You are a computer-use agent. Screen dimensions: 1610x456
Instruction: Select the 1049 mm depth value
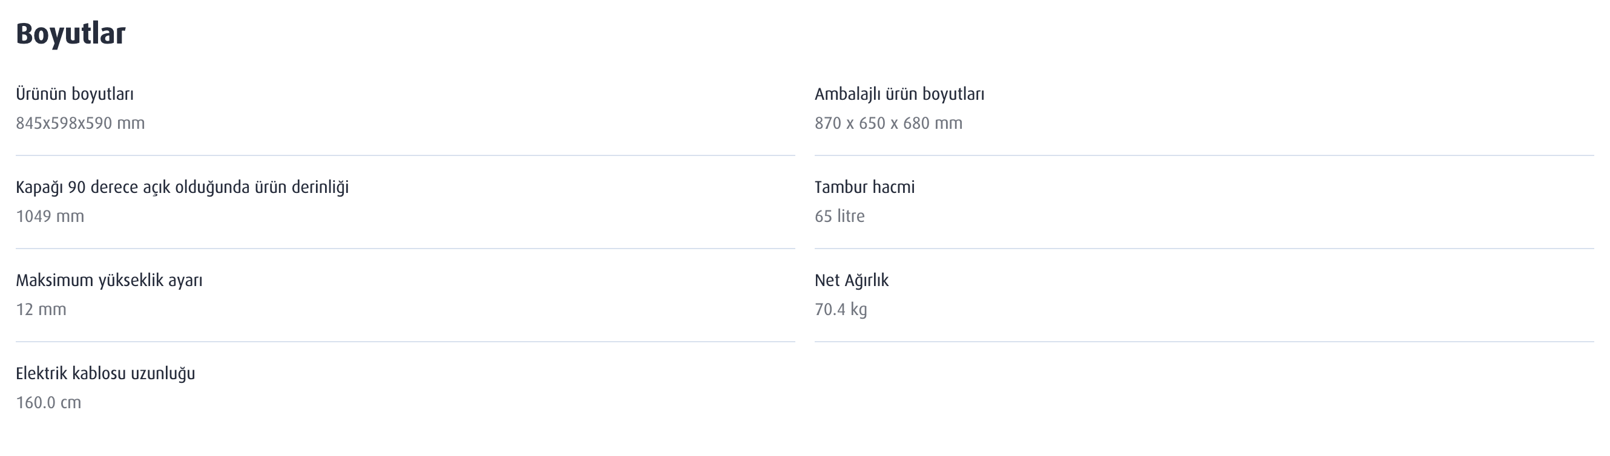point(50,216)
